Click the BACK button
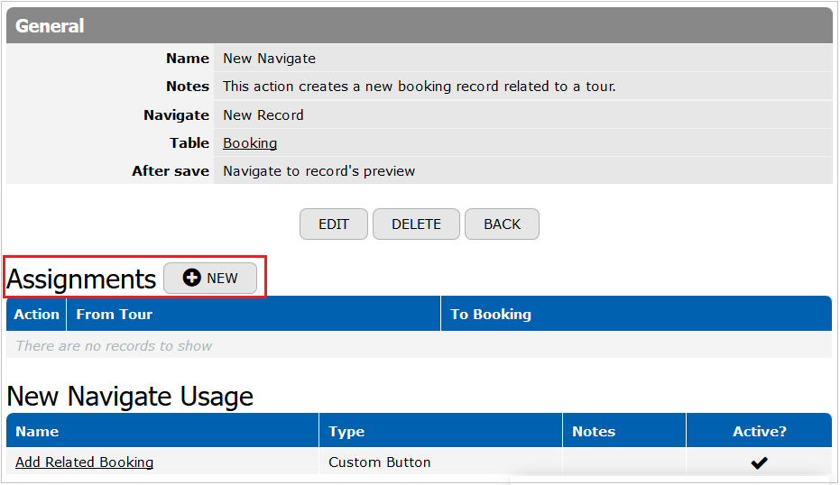The height and width of the screenshot is (485, 840). point(502,224)
